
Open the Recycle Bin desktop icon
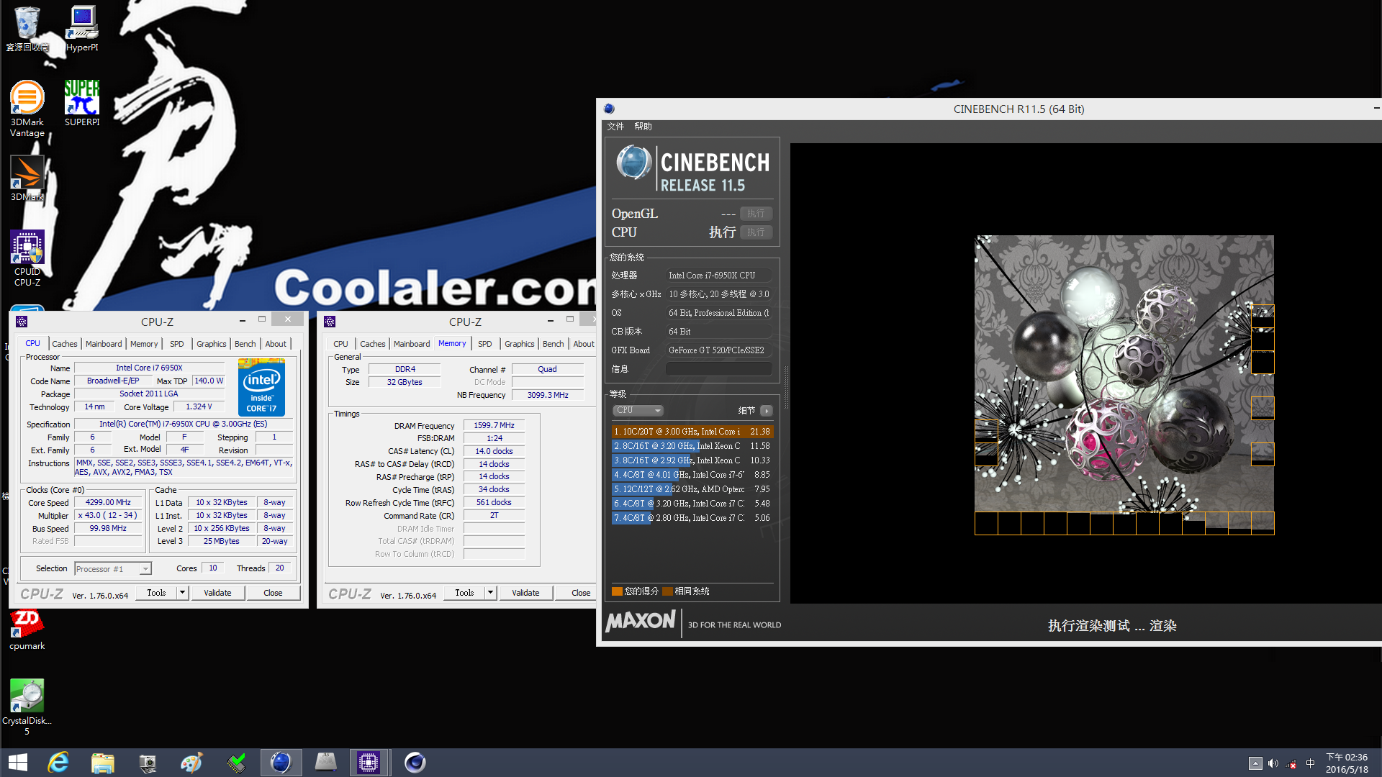click(27, 29)
